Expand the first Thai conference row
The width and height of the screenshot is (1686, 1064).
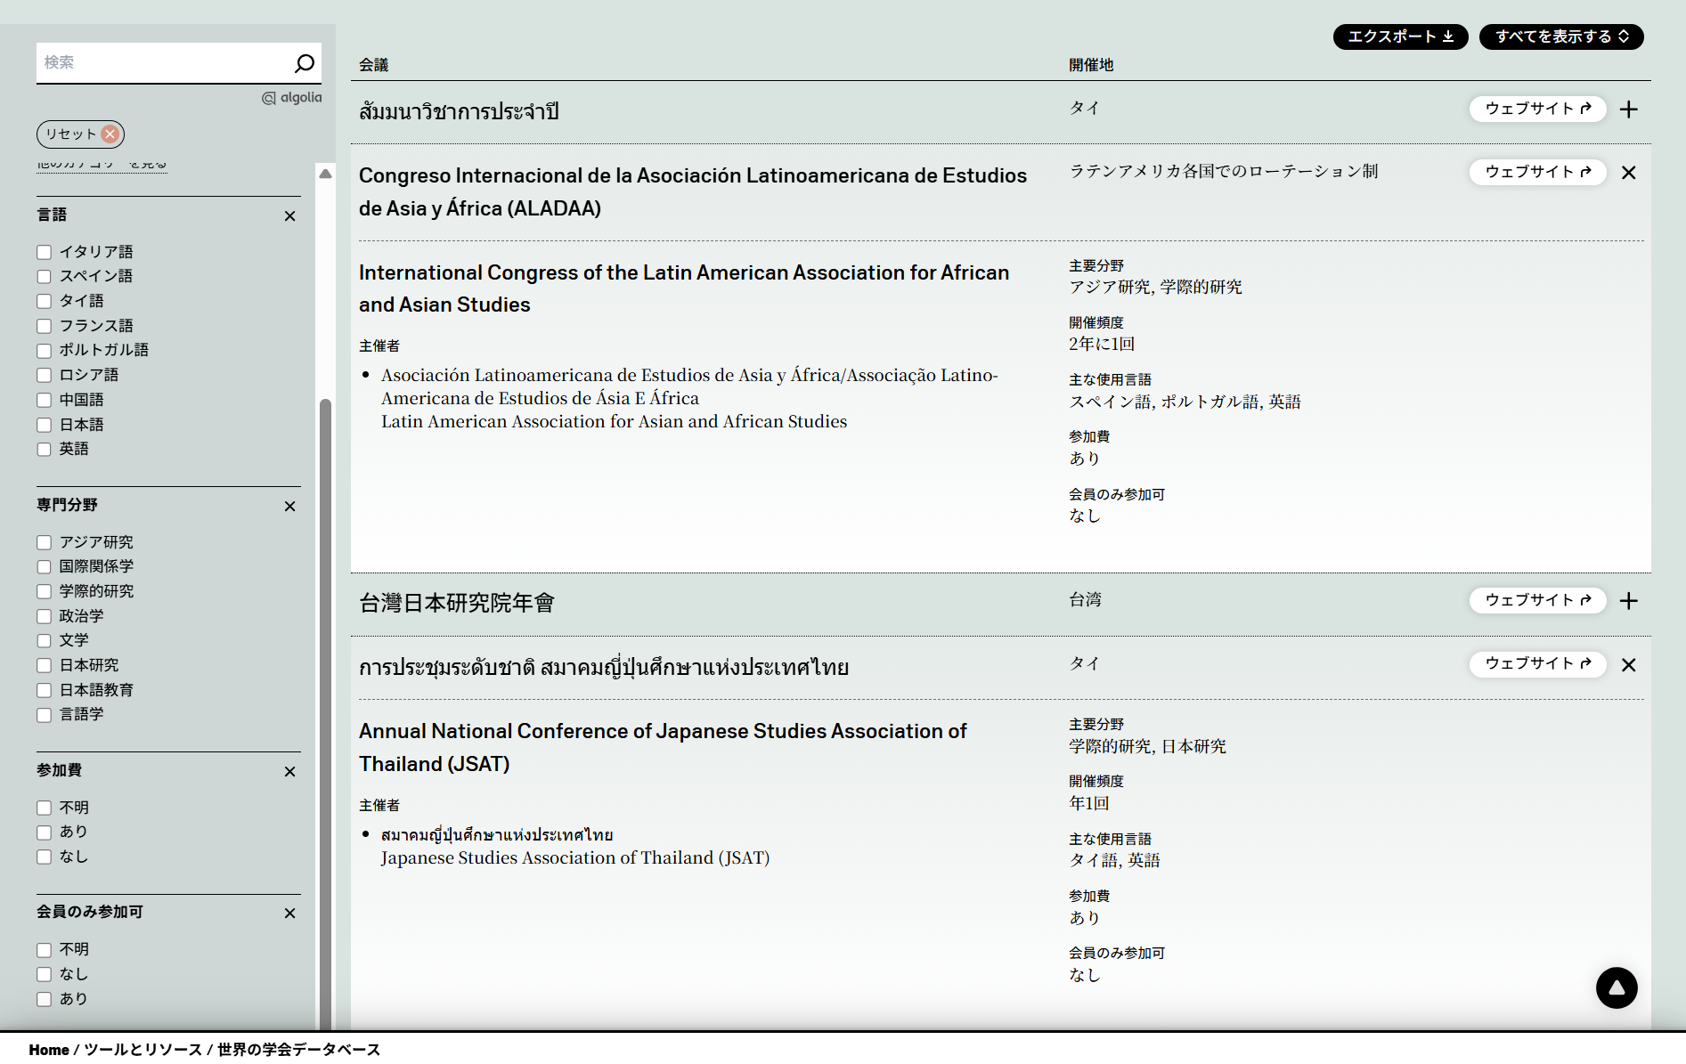coord(1628,110)
